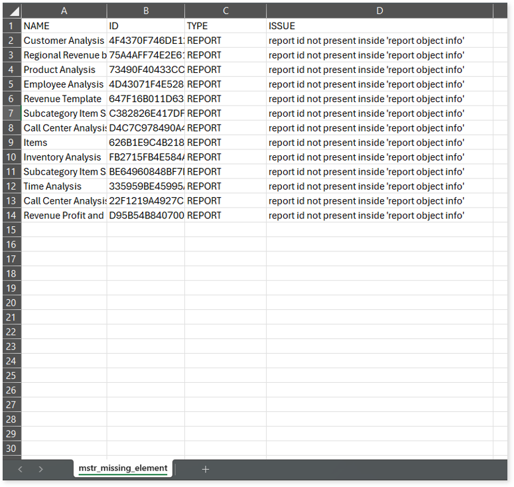This screenshot has width=514, height=487.
Task: Click the Items cell in row 9
Action: (64, 143)
